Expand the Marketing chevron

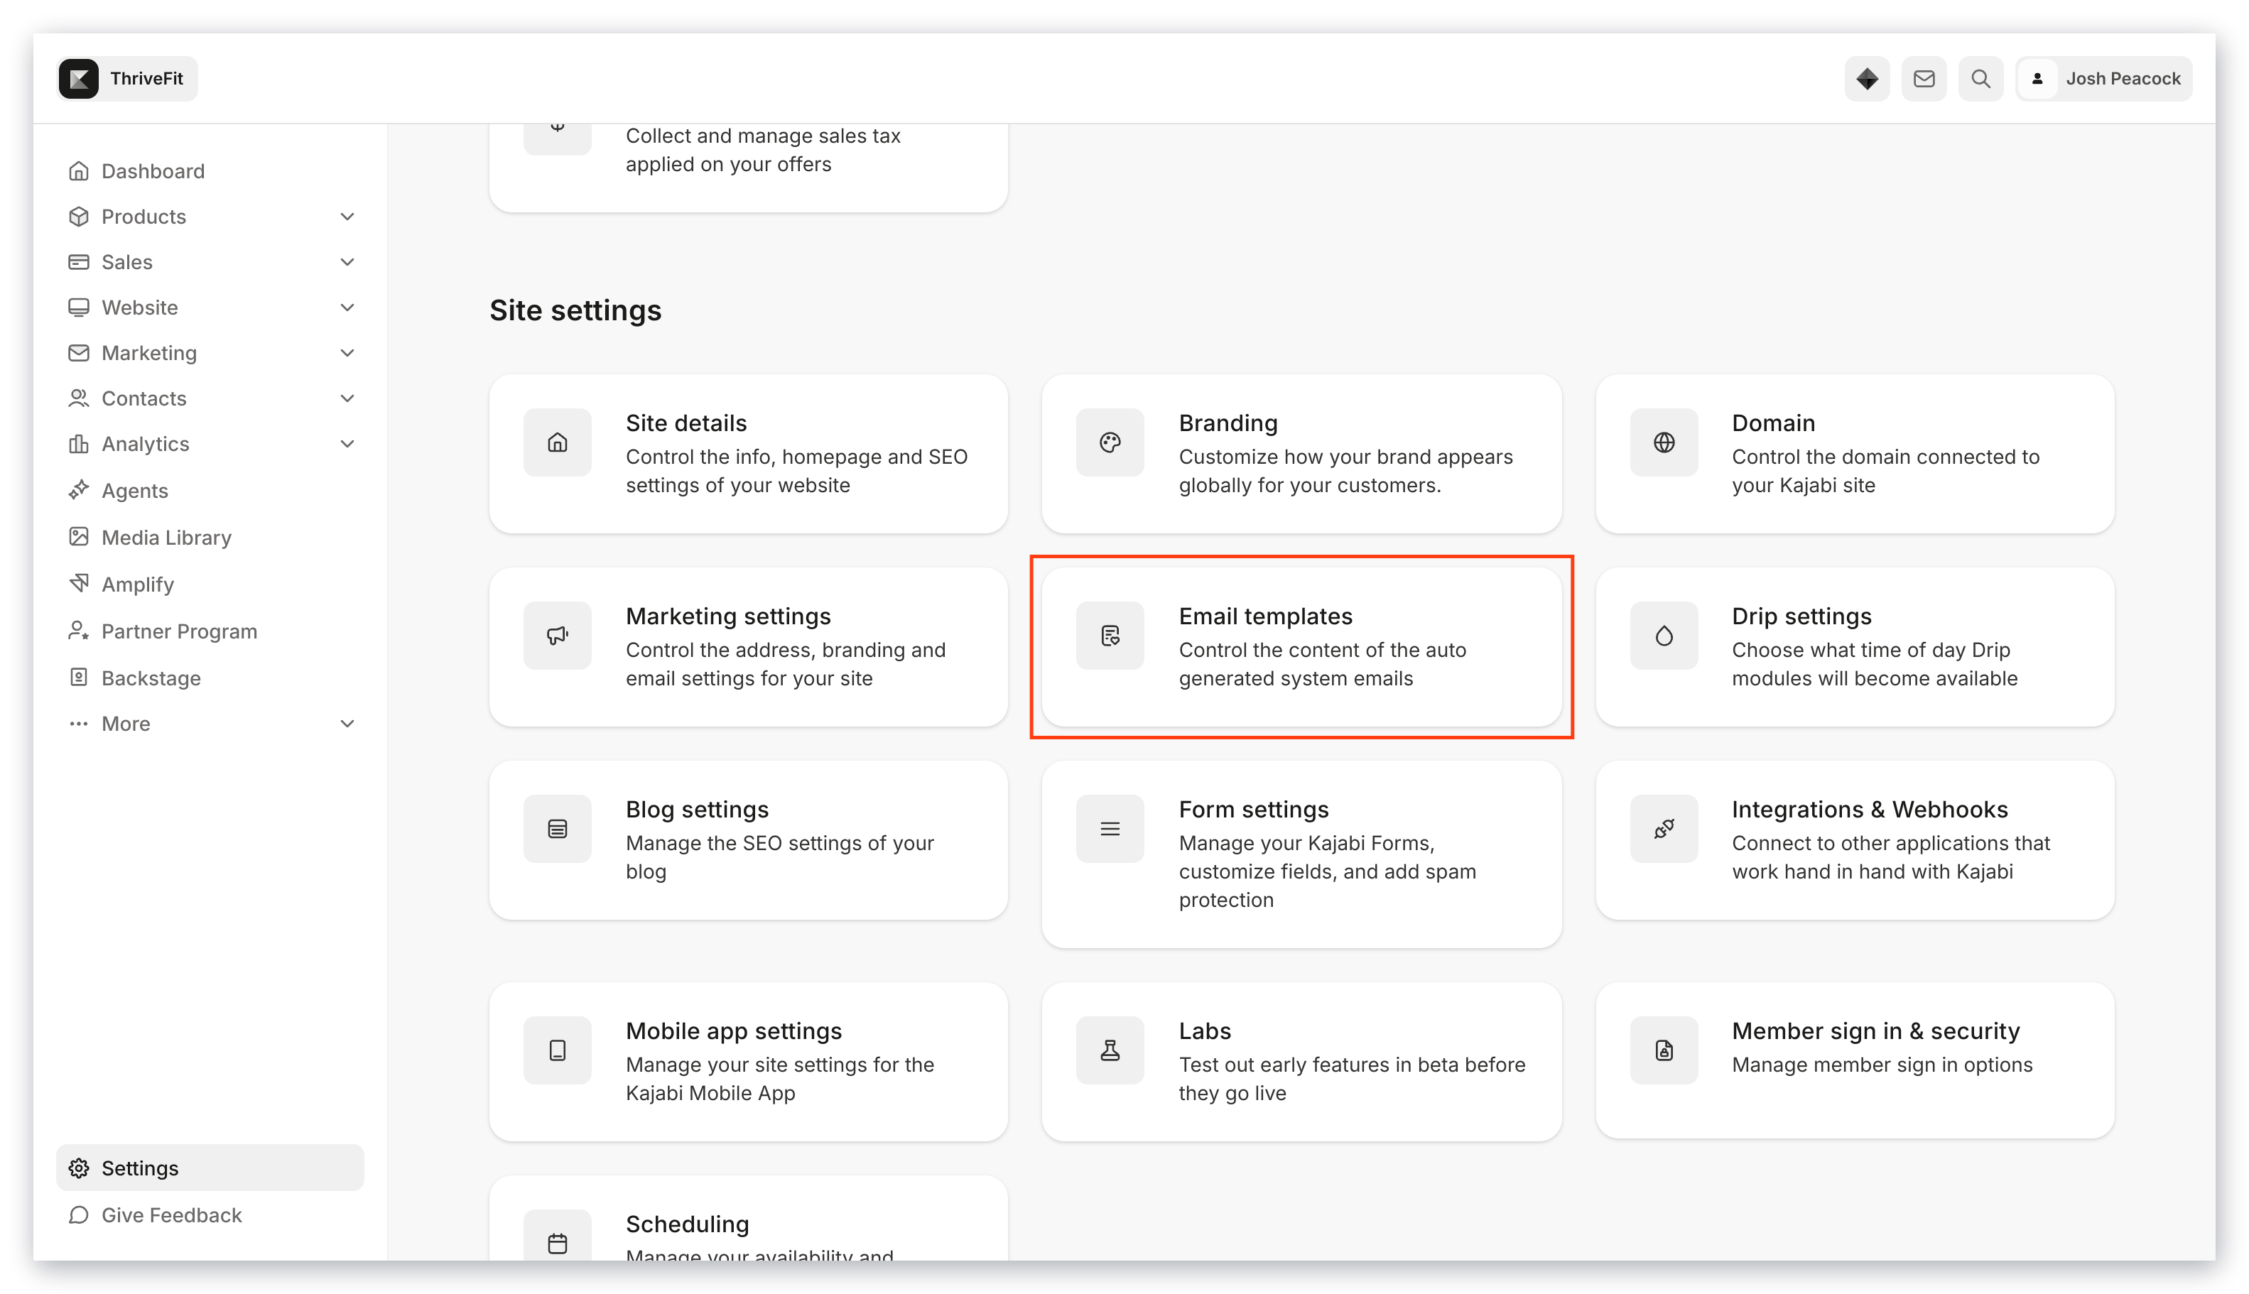click(x=347, y=353)
